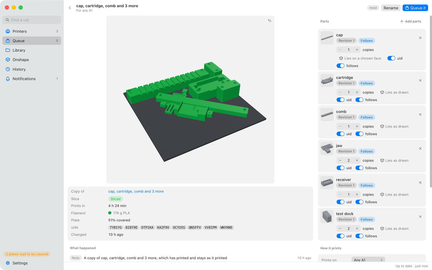This screenshot has height=270, width=432.
Task: Click the Find a uid search field
Action: [x=32, y=20]
